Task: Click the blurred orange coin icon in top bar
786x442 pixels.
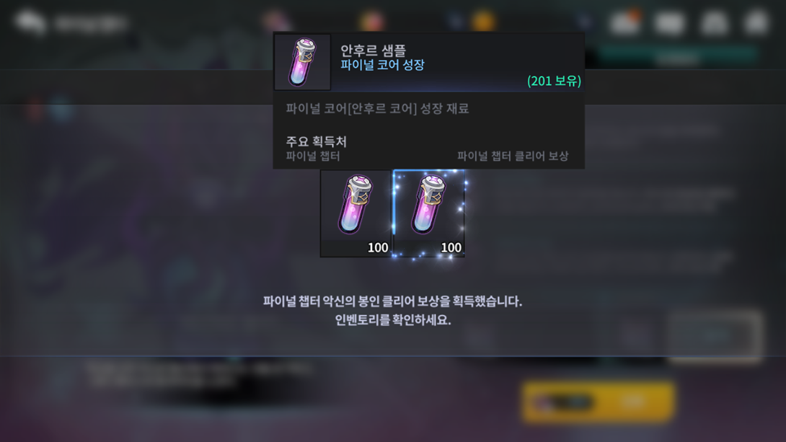Action: 482,21
